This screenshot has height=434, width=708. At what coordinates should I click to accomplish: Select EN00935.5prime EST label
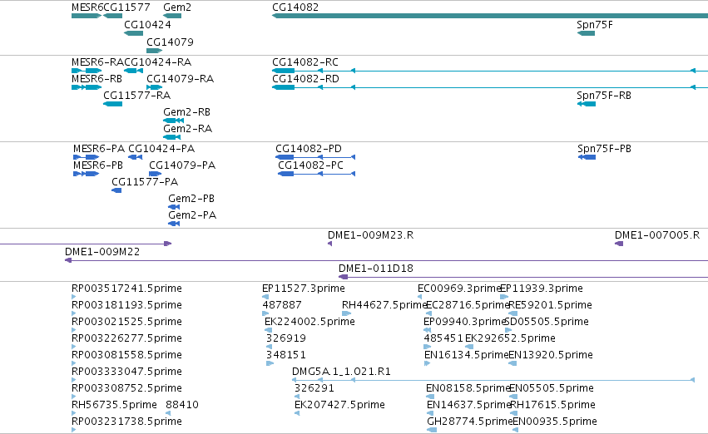click(x=555, y=422)
